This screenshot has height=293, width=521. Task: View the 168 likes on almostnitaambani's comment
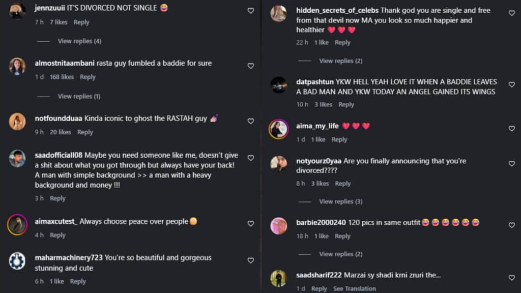tap(62, 77)
